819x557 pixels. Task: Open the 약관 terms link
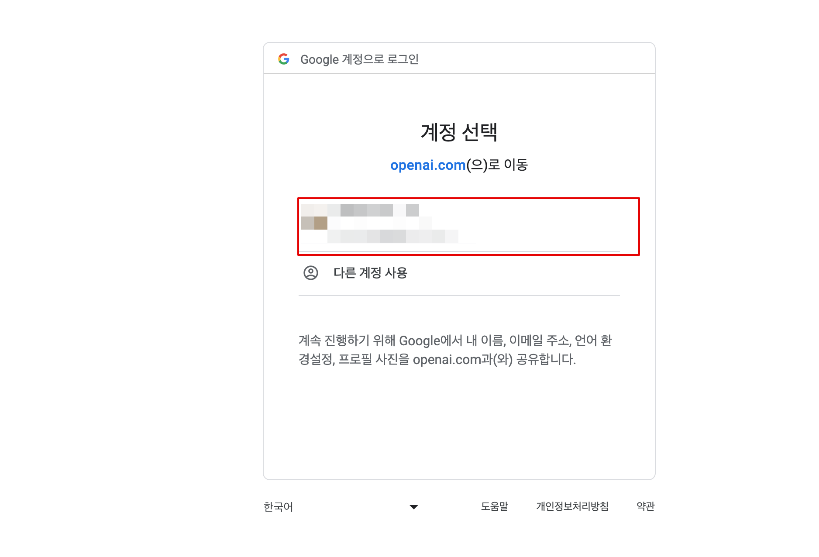point(646,506)
